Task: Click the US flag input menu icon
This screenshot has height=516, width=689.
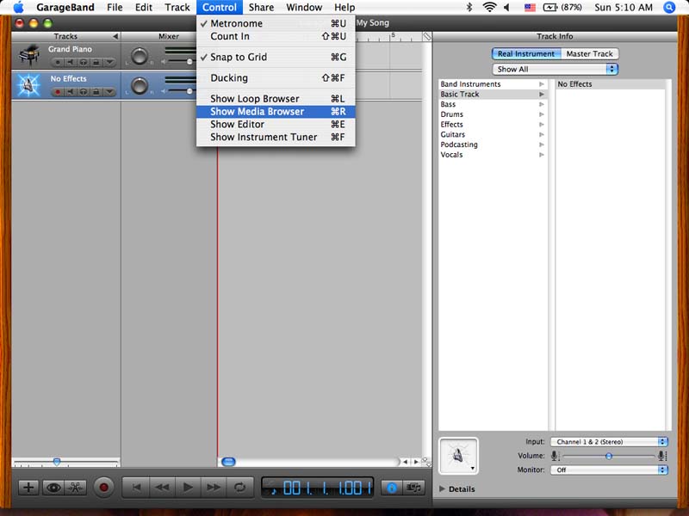Action: point(530,8)
